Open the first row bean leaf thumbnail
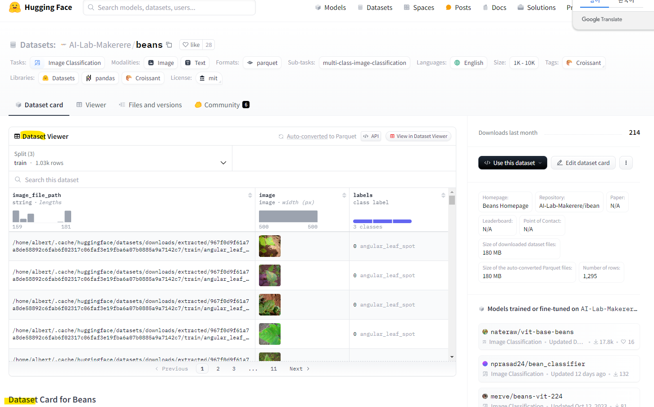This screenshot has width=654, height=407. pyautogui.click(x=270, y=246)
